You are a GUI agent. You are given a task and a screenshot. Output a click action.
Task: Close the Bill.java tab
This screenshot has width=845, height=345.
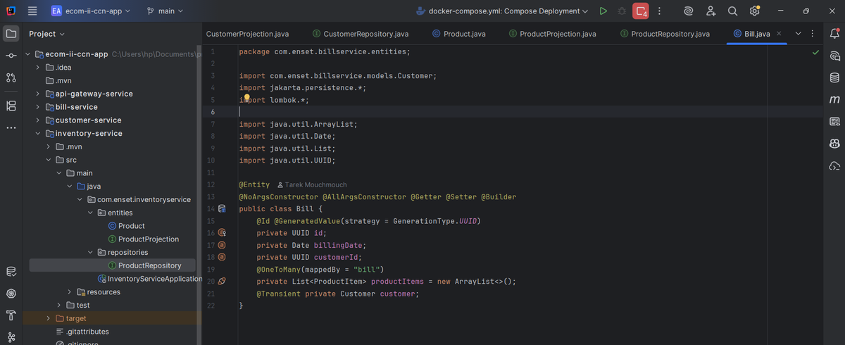779,34
